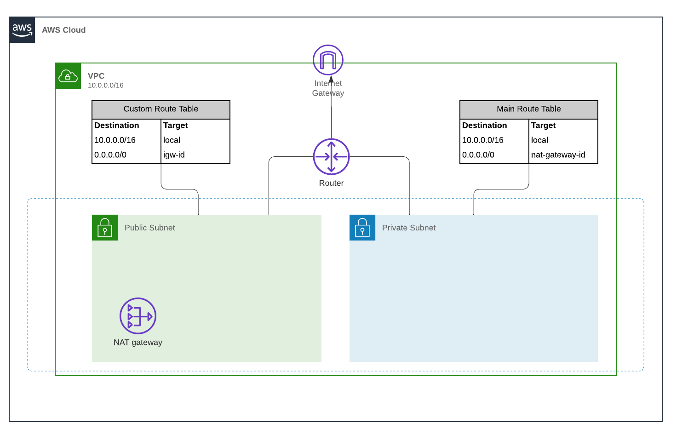Select 10.0.0.0/16 cell in Main Route Table
Screen dimensions: 688x447
click(483, 140)
